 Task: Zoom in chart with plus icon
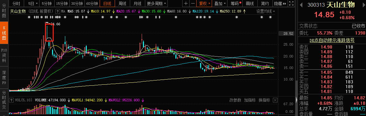pos(185,4)
